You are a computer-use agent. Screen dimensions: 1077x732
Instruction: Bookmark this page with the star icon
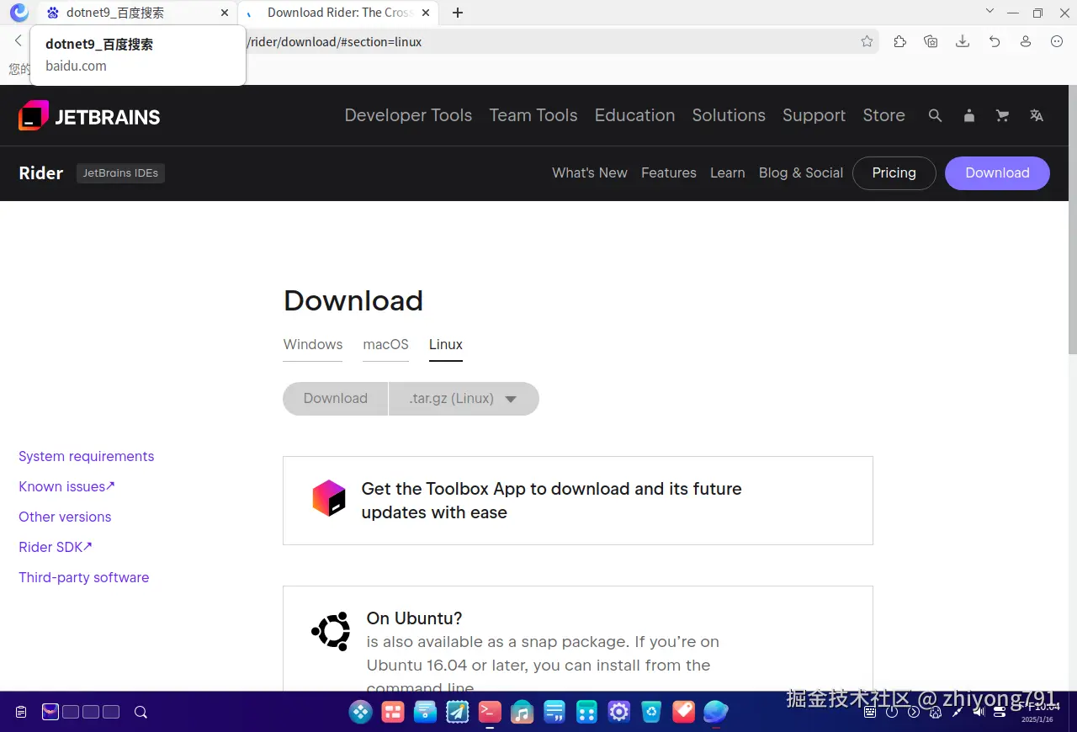click(867, 41)
